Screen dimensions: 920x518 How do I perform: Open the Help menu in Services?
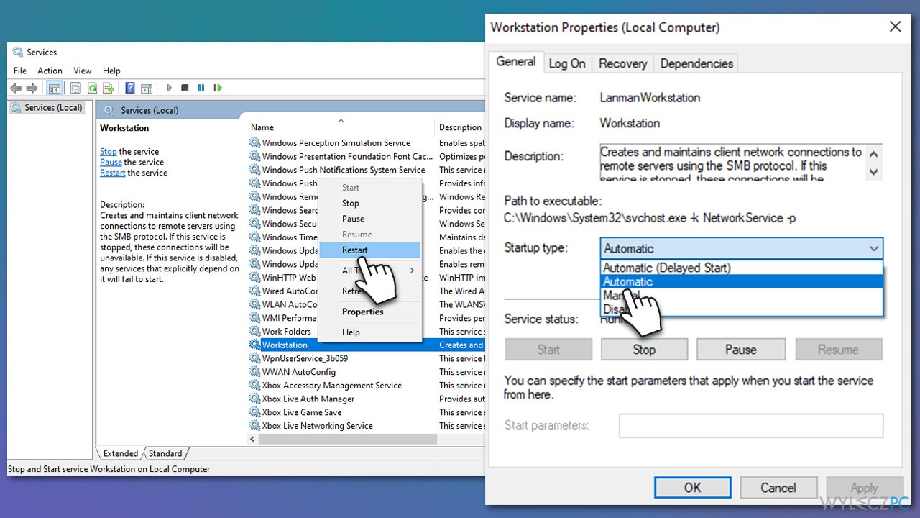click(111, 71)
